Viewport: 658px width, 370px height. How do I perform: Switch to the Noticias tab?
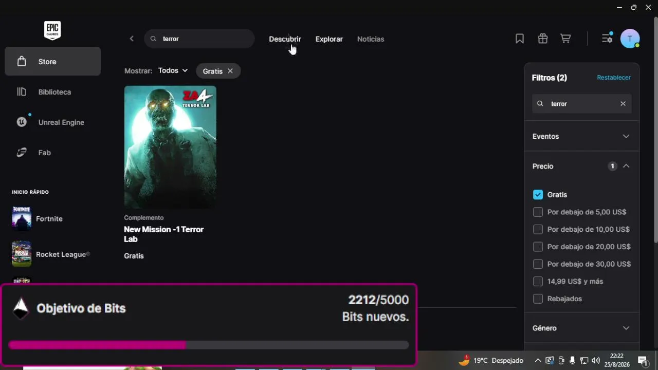point(371,39)
